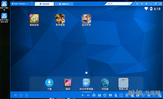
Task: Click the volume up icon
Action: point(89,95)
